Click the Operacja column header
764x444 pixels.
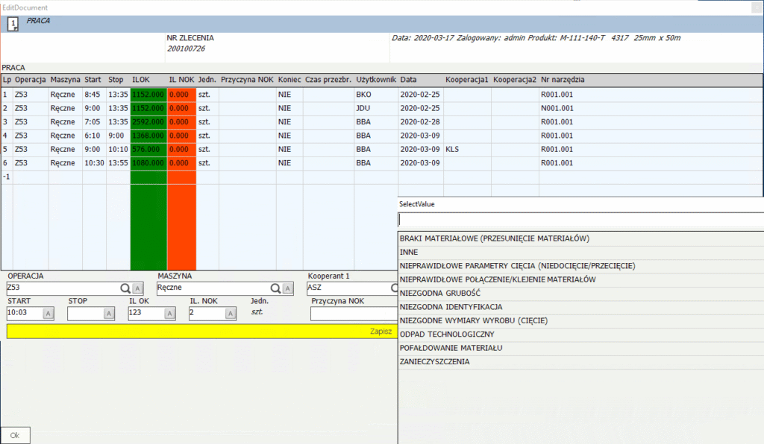click(30, 80)
